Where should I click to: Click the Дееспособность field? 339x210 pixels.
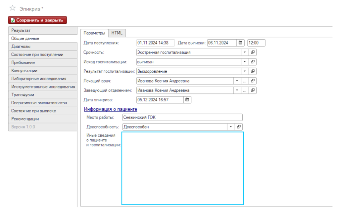pos(175,127)
